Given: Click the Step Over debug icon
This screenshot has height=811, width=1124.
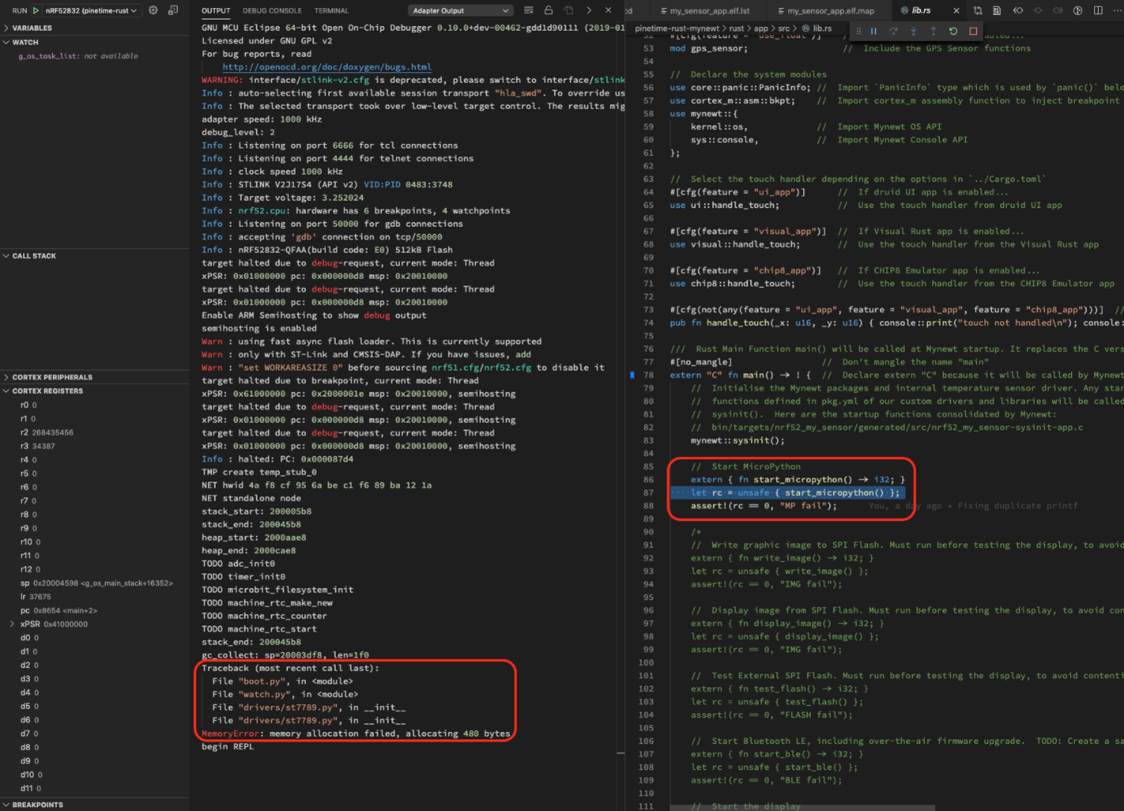Looking at the screenshot, I should click(893, 31).
